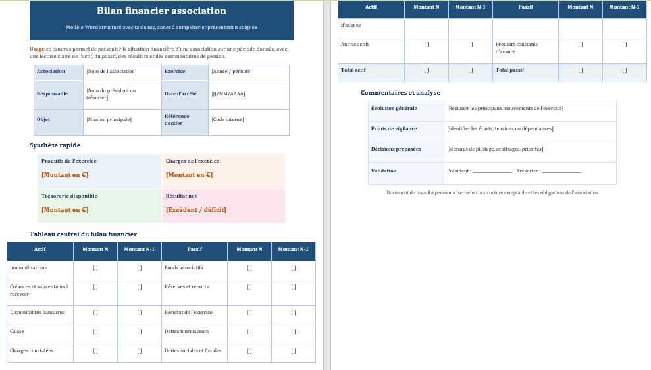Image resolution: width=651 pixels, height=370 pixels.
Task: Select the orange 'Charges de l'exercice' card
Action: pyautogui.click(x=223, y=170)
